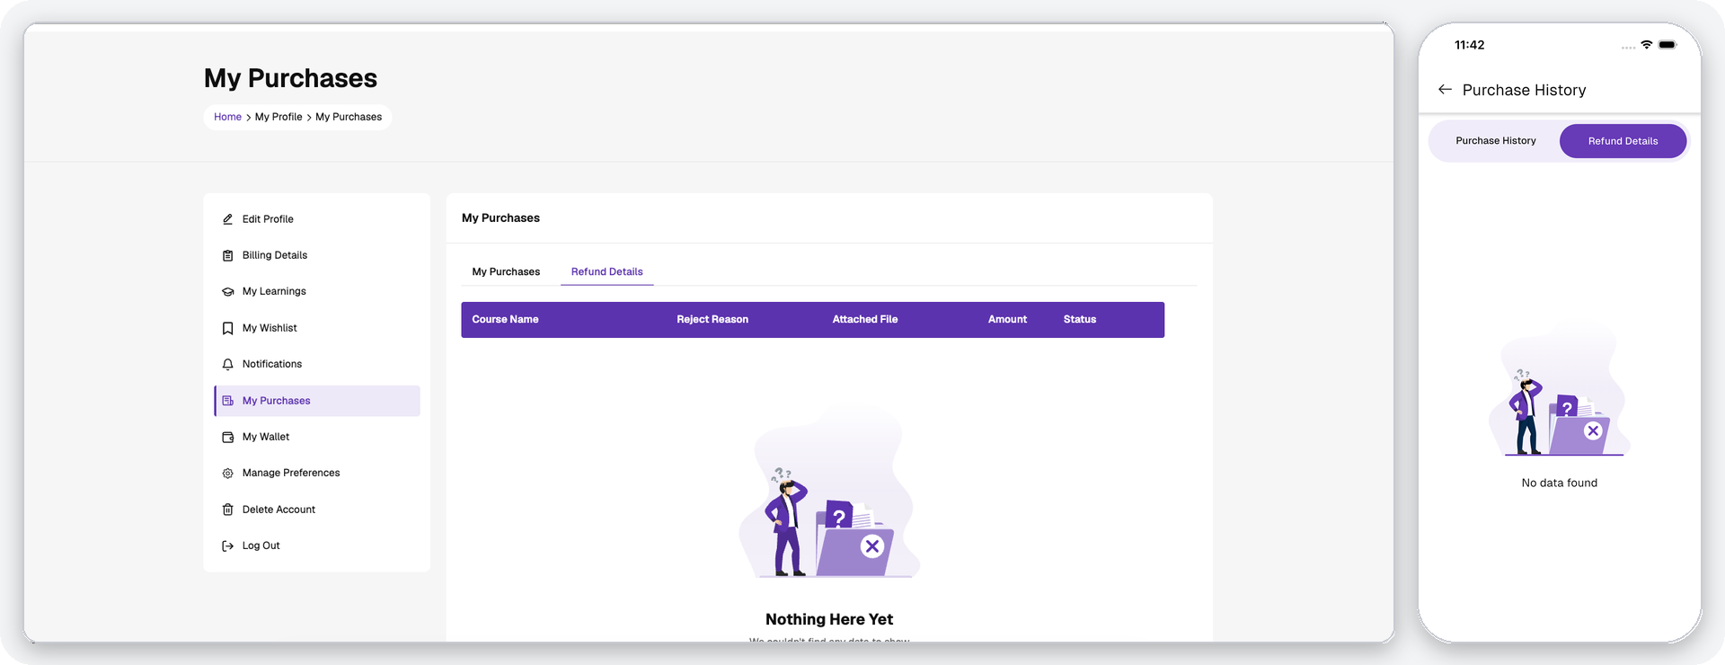Open Edit Profile from sidebar
This screenshot has height=665, width=1725.
pos(317,219)
